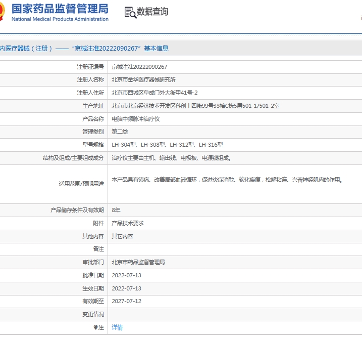
Task: Select the text 治疗仪主要由主机、输出线、电极板、电源线组成
Action: pos(172,158)
